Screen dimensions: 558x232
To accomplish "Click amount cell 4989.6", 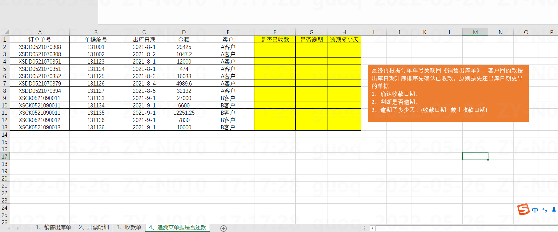I will [x=184, y=83].
